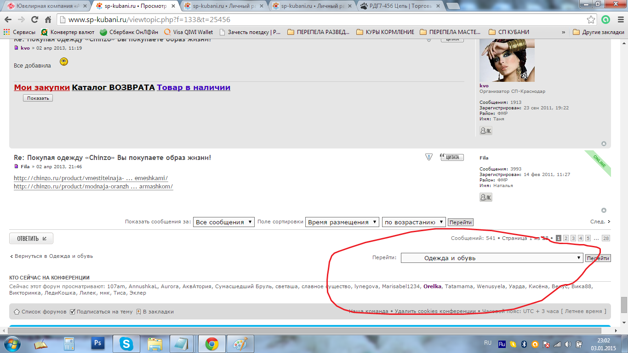Viewport: 628px width, 353px height.
Task: Go to page 28 of the topic
Action: click(x=606, y=238)
